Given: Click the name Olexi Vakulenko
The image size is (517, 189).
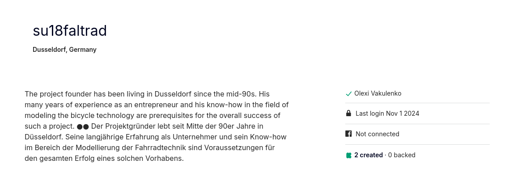Looking at the screenshot, I should [x=377, y=93].
